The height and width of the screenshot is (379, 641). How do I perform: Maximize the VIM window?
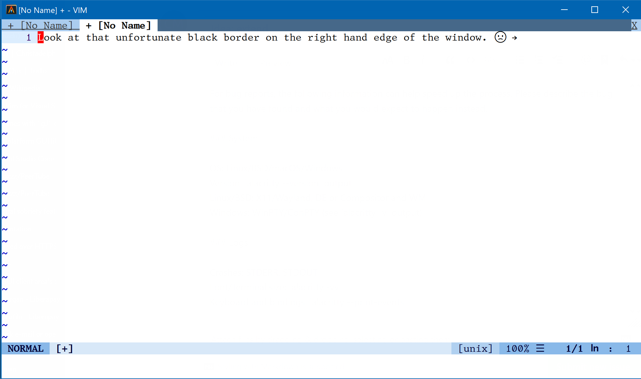595,10
